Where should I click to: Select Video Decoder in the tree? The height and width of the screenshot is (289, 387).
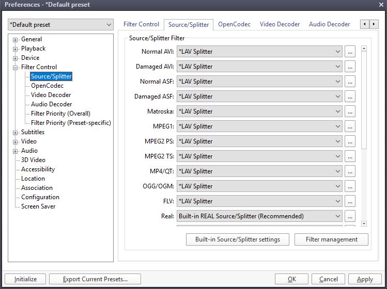coord(51,95)
